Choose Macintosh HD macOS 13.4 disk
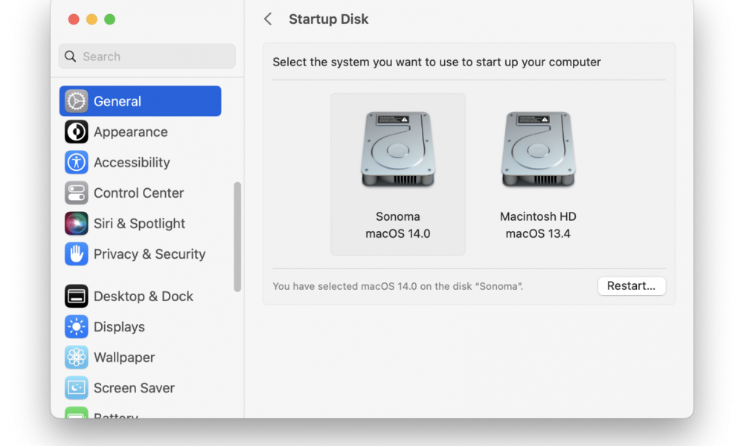 [x=538, y=174]
